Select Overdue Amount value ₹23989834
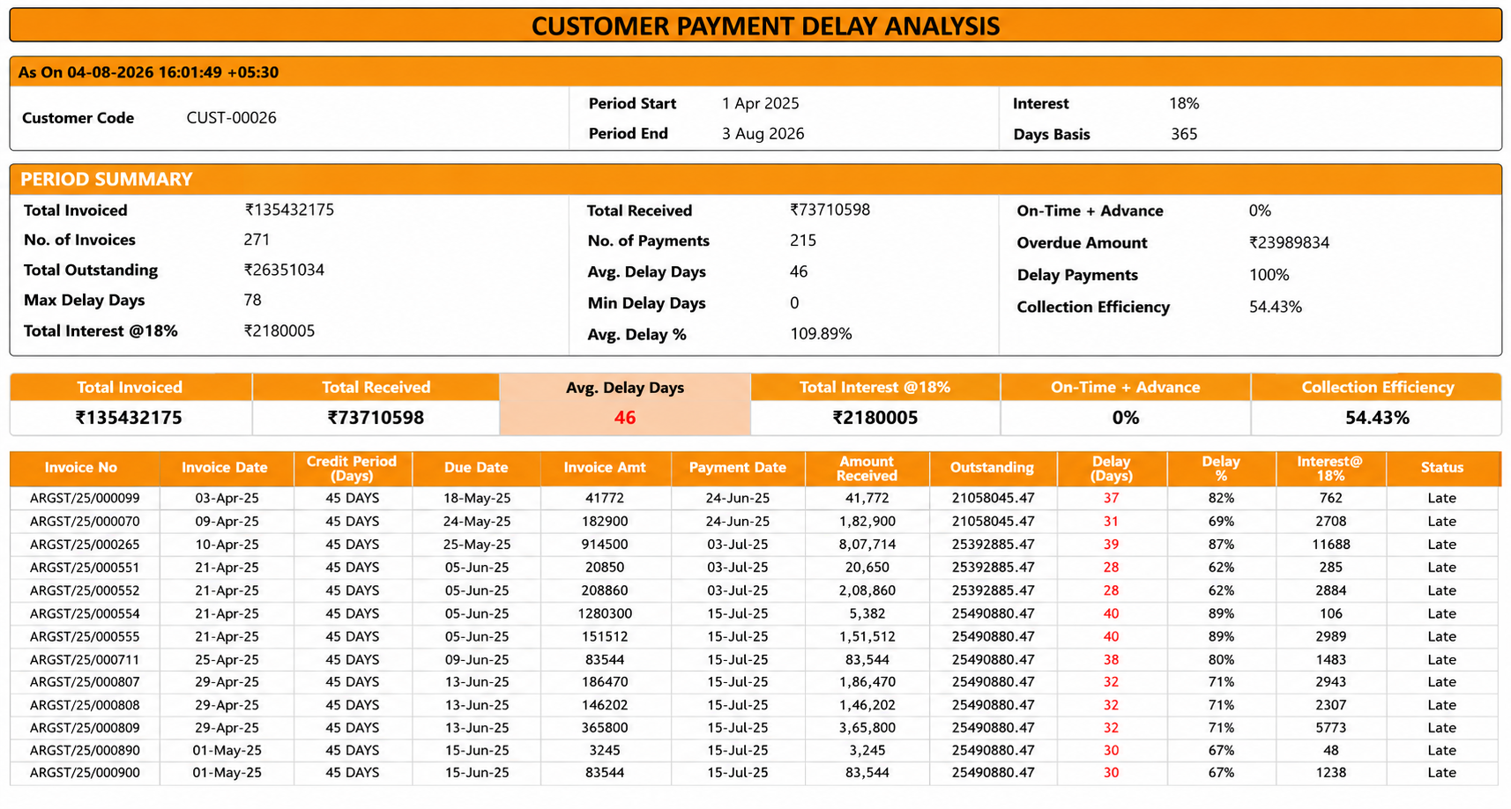 coord(1289,242)
